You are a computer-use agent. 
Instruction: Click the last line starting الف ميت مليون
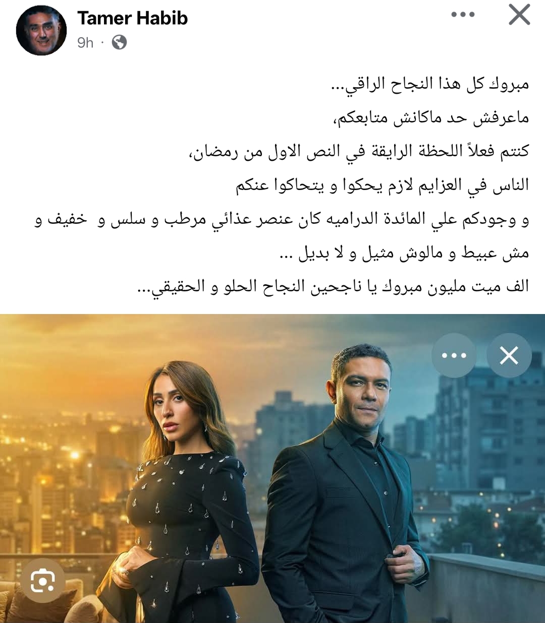[x=333, y=287]
